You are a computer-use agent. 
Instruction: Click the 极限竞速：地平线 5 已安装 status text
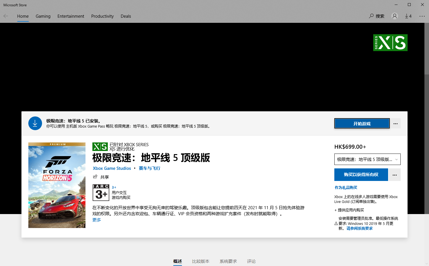tap(74, 121)
